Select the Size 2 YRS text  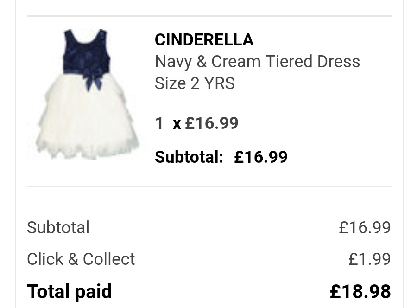(195, 83)
